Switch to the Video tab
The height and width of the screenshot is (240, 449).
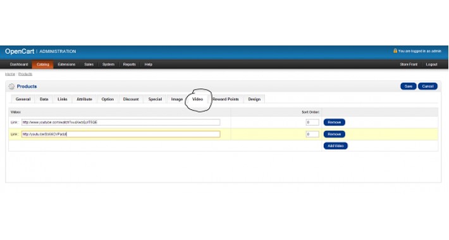[197, 99]
